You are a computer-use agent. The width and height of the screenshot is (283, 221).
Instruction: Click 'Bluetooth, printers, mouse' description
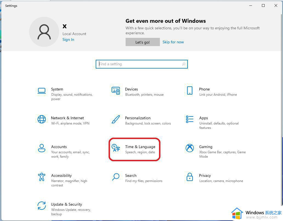pyautogui.click(x=145, y=95)
